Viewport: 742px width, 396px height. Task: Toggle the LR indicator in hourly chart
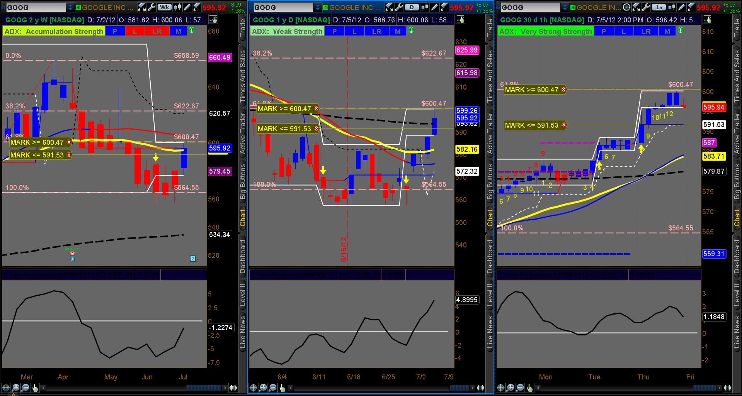tap(646, 31)
